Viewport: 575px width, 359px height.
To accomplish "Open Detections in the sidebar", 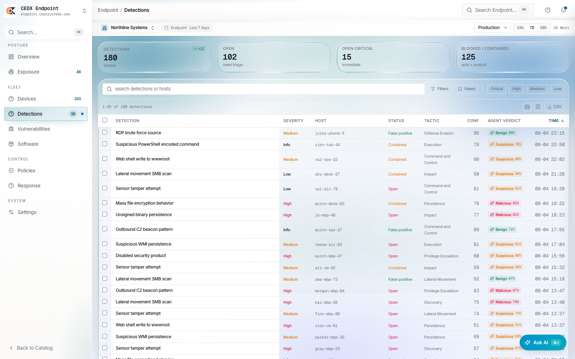I will point(46,114).
